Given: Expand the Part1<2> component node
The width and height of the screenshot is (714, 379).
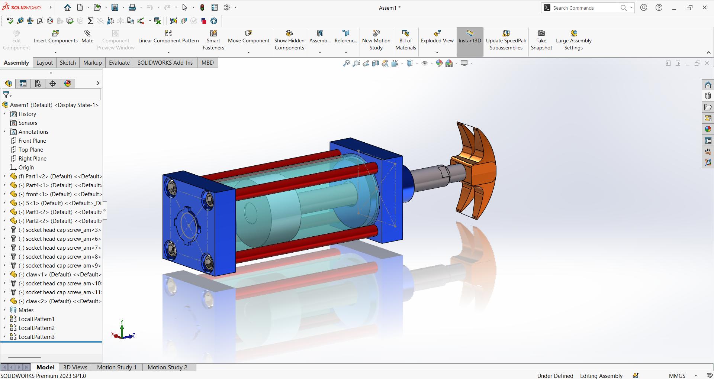Looking at the screenshot, I should (x=4, y=176).
